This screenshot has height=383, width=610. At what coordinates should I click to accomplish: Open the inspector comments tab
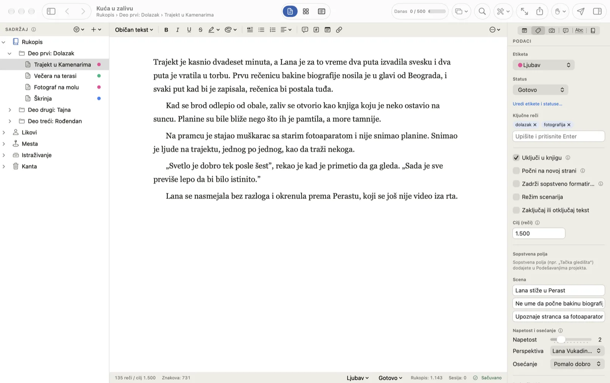pyautogui.click(x=565, y=30)
